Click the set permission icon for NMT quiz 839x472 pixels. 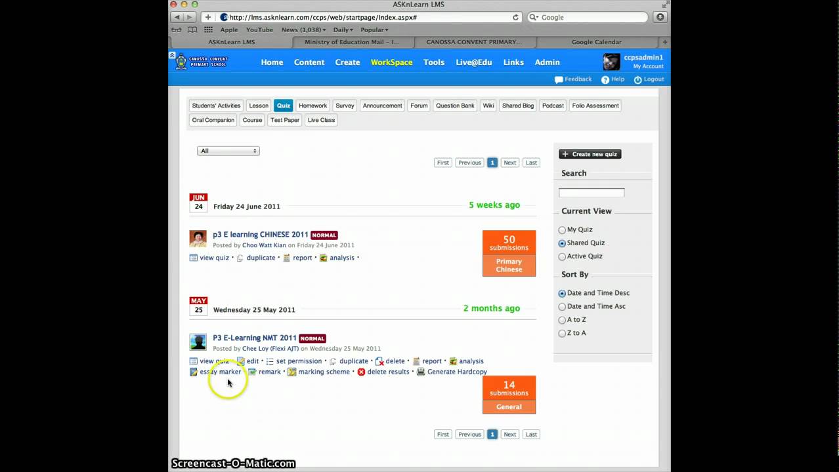click(270, 361)
